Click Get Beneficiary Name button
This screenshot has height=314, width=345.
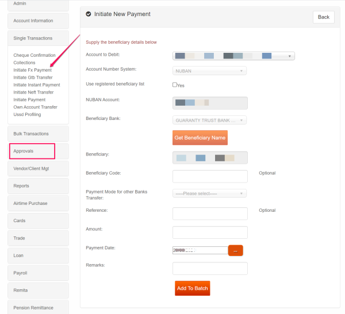200,138
